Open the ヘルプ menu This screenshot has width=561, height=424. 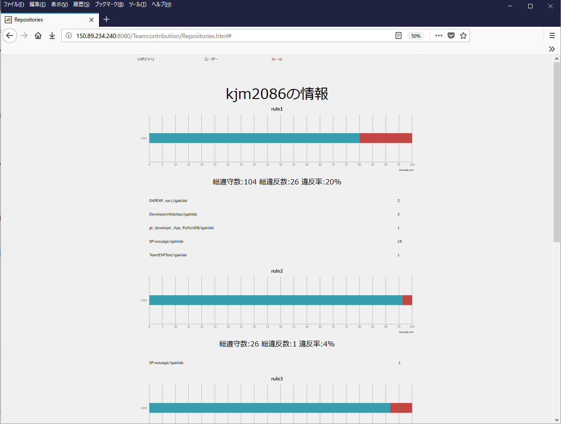tap(161, 4)
